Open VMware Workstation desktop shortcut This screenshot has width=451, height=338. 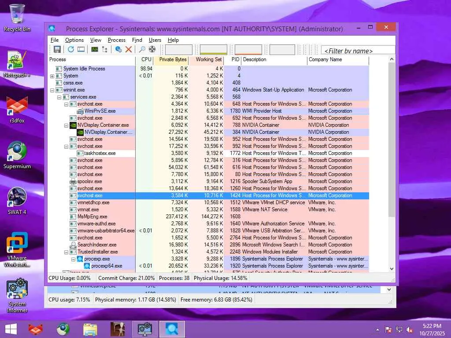coord(17,250)
